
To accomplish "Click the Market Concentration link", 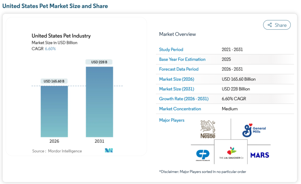I will [x=180, y=109].
